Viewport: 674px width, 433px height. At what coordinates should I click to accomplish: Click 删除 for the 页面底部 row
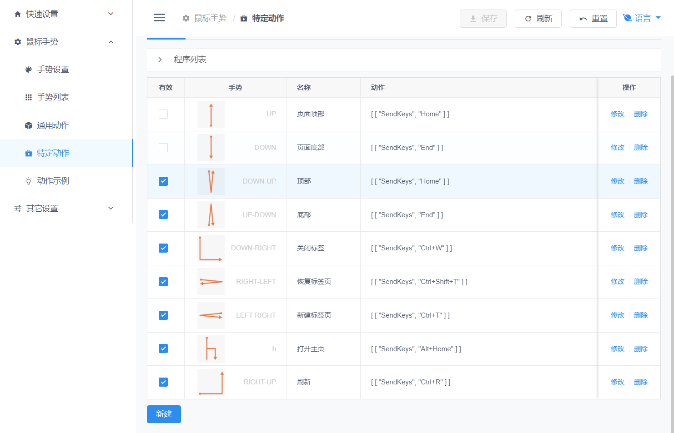tap(641, 148)
